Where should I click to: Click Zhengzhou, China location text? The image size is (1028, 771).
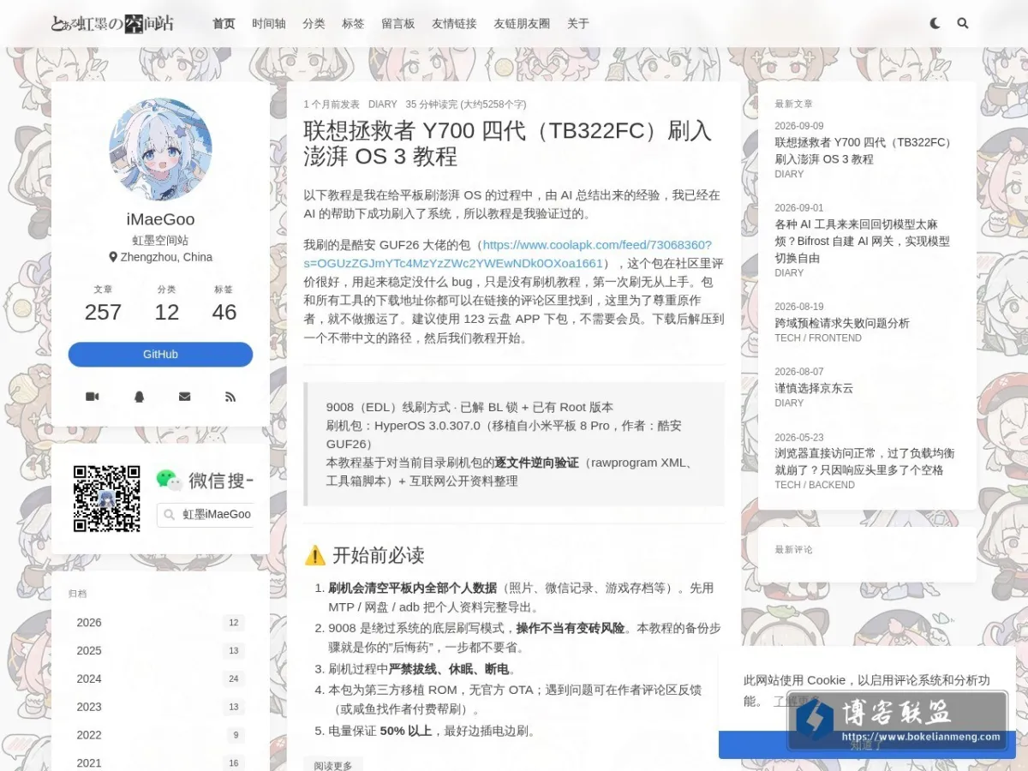tap(160, 257)
